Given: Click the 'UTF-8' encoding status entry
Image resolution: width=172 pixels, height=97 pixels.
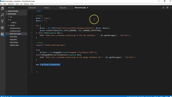Looking at the screenshot, I should coord(156,96).
